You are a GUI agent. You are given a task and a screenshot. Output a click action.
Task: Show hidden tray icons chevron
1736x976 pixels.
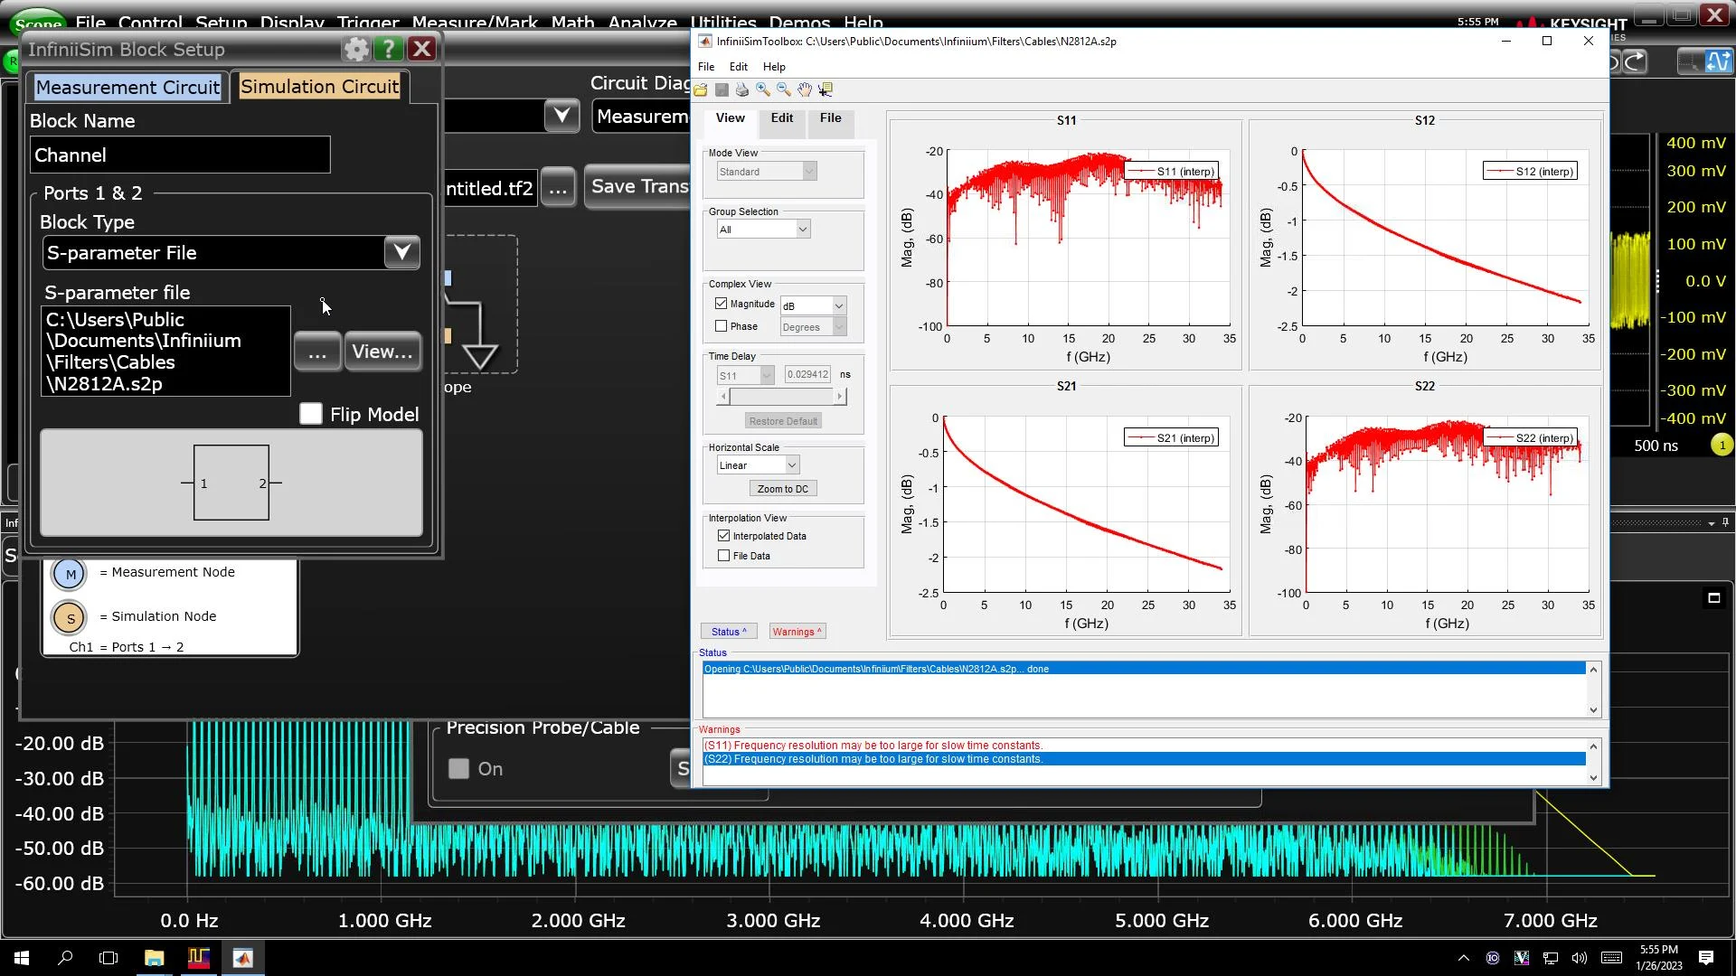coord(1464,958)
